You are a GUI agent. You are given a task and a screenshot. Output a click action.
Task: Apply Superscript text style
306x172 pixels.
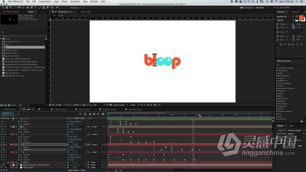tap(297, 45)
